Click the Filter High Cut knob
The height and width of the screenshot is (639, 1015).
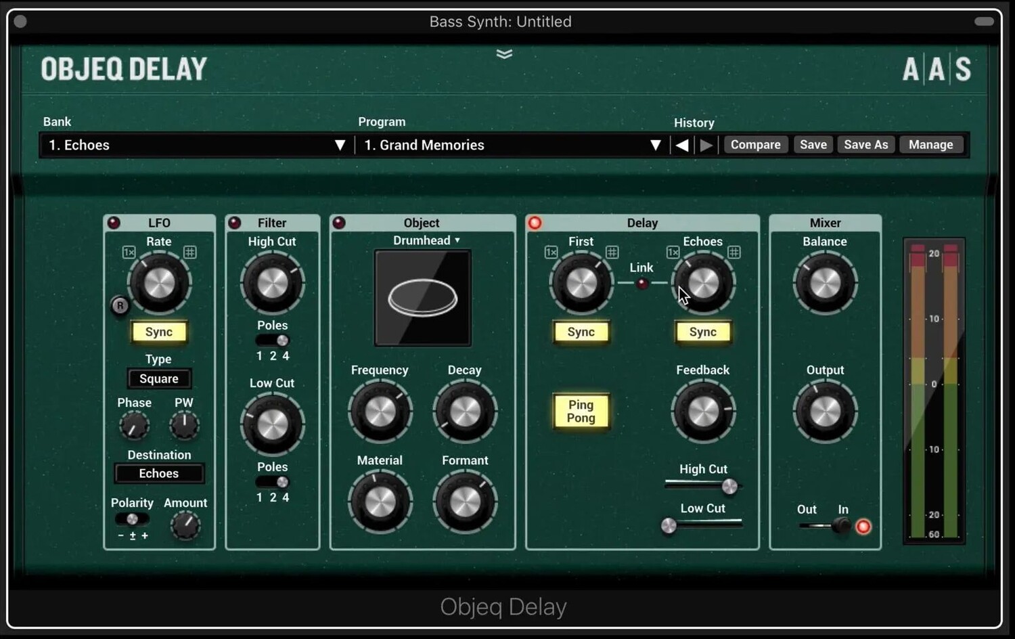point(272,283)
